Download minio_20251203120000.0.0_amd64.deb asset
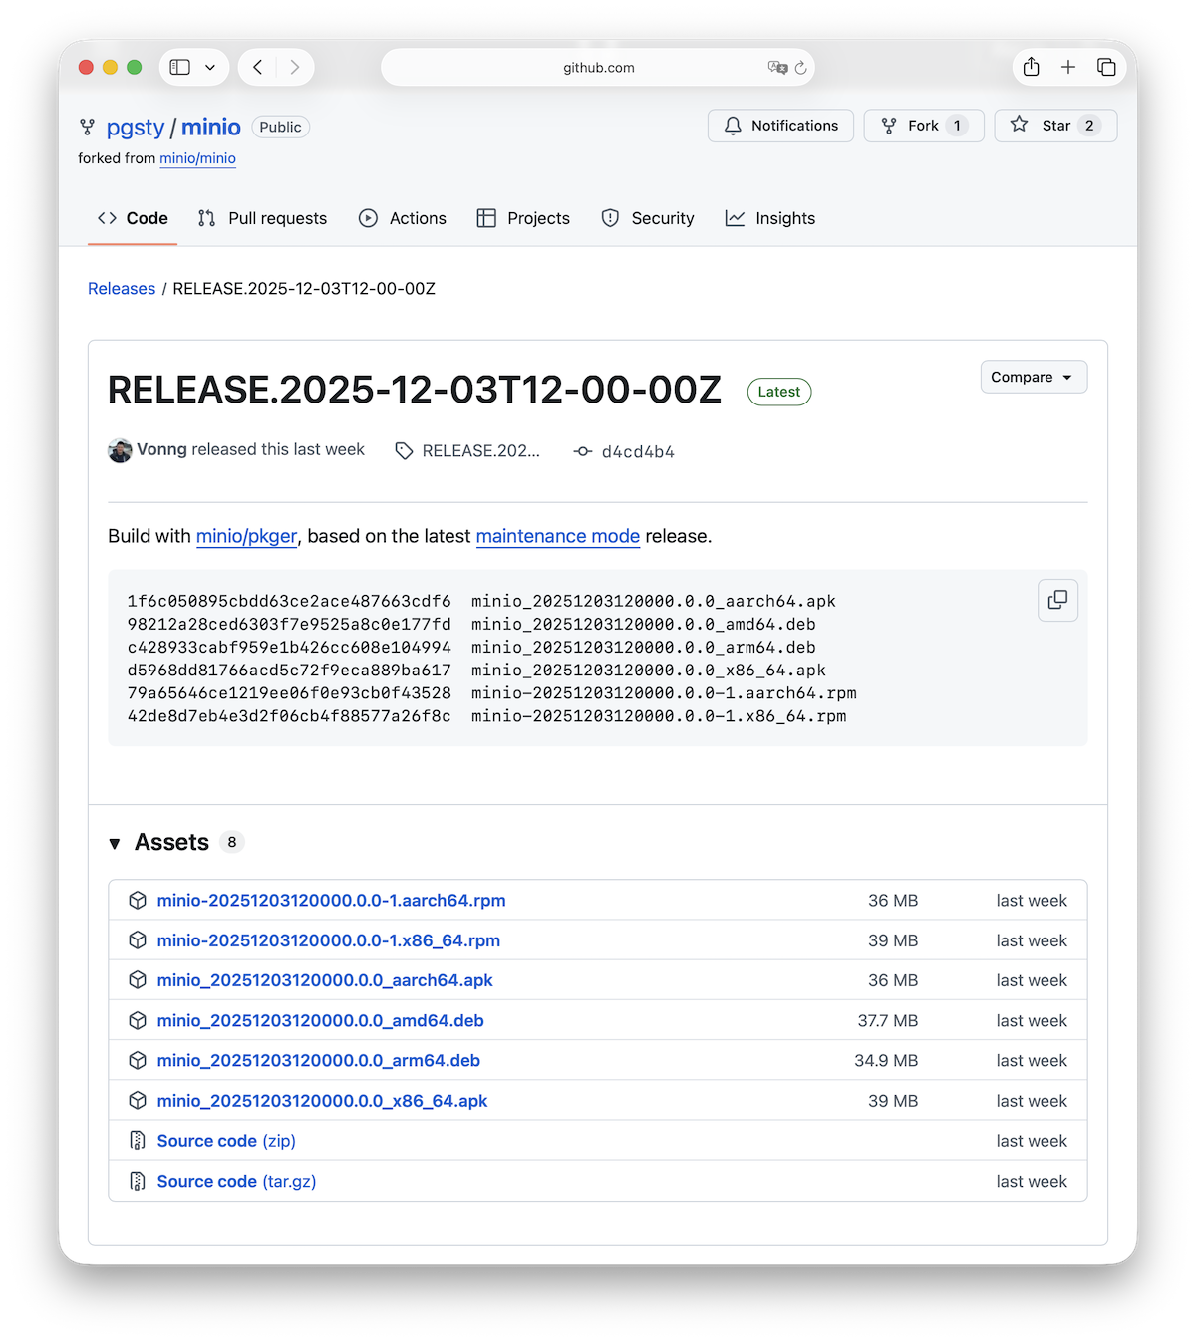Image resolution: width=1196 pixels, height=1342 pixels. (320, 1020)
